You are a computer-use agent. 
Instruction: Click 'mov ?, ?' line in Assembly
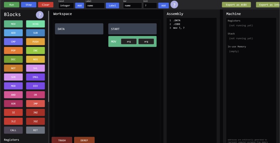(x=179, y=28)
